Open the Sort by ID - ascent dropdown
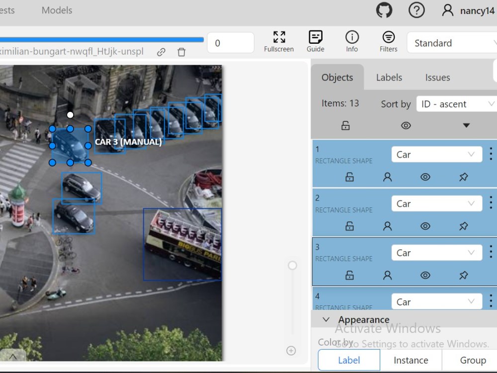The width and height of the screenshot is (497, 373). pyautogui.click(x=456, y=104)
